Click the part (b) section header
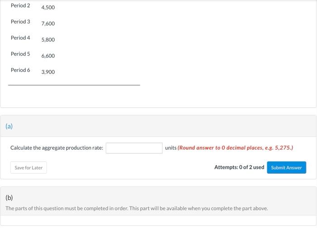Viewport: 317px width, 228px height. point(9,198)
